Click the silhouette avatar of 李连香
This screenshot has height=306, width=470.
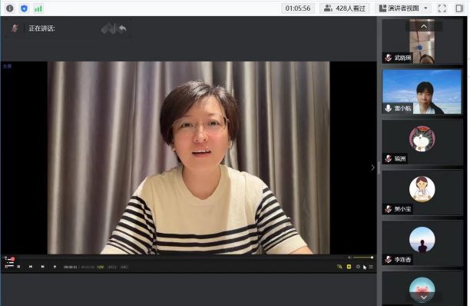point(422,239)
